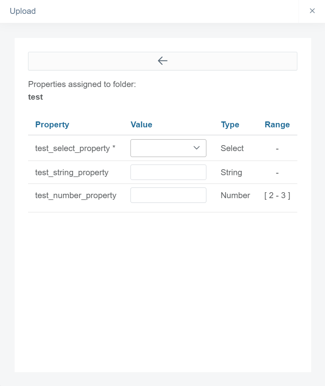
Task: Click the Select type cell
Action: coord(232,148)
